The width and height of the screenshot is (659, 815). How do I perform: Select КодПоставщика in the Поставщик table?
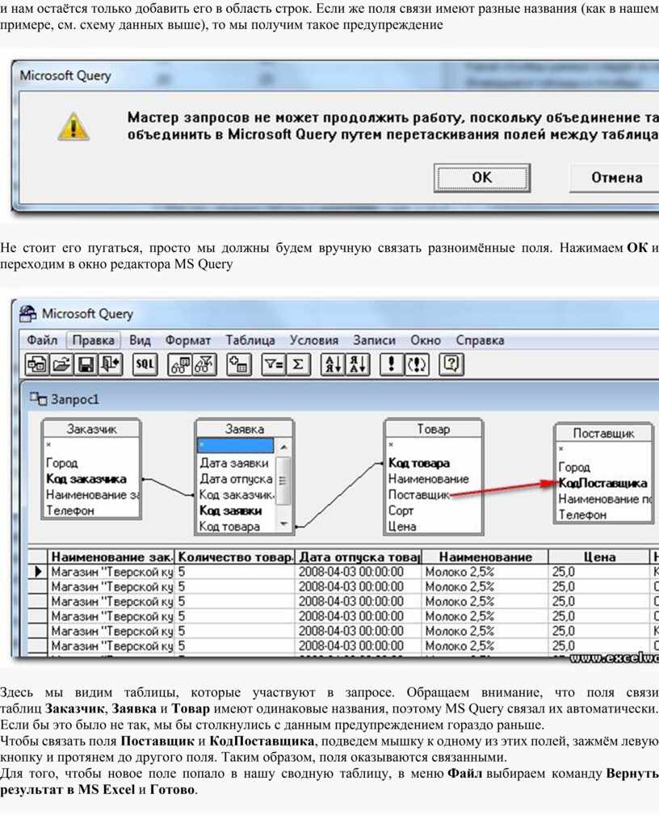point(602,483)
